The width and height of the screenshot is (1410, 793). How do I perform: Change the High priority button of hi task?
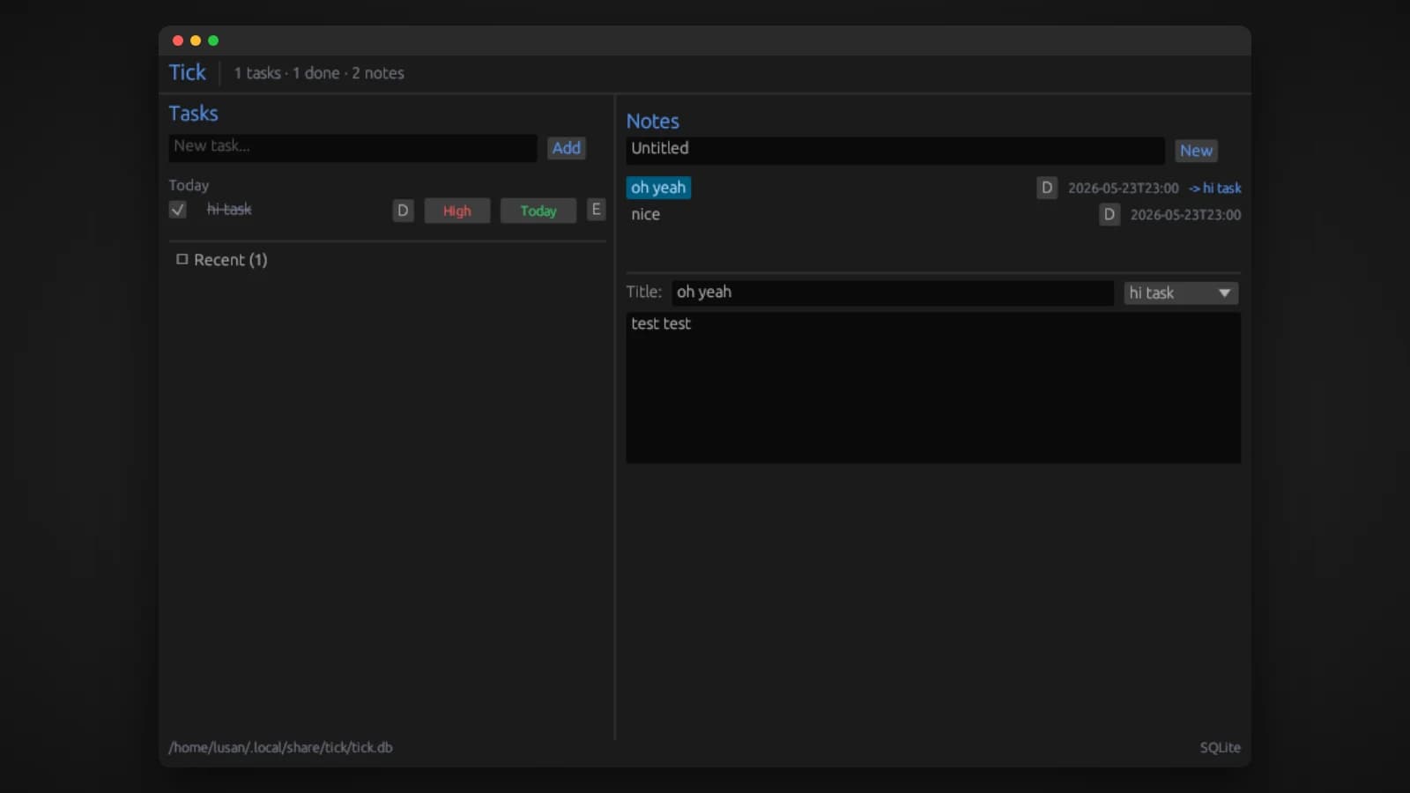[x=456, y=211]
